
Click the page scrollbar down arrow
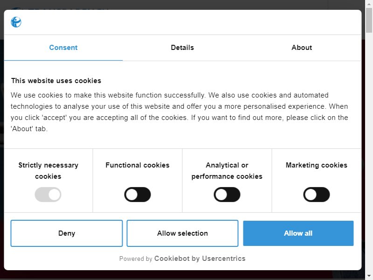369,276
